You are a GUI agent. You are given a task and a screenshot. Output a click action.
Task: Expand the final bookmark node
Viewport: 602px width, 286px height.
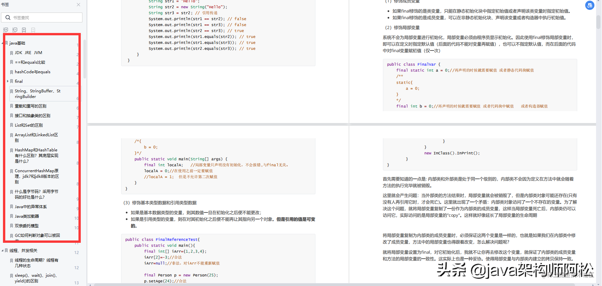point(8,81)
